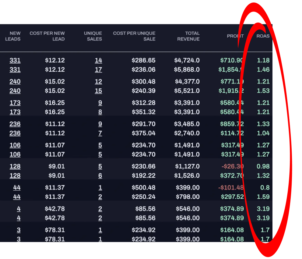Select the $1,526.0 total revenue cell
Image resolution: width=302 pixels, height=259 pixels.
(187, 176)
